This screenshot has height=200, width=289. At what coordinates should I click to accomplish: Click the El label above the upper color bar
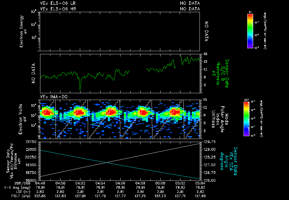(250, 12)
